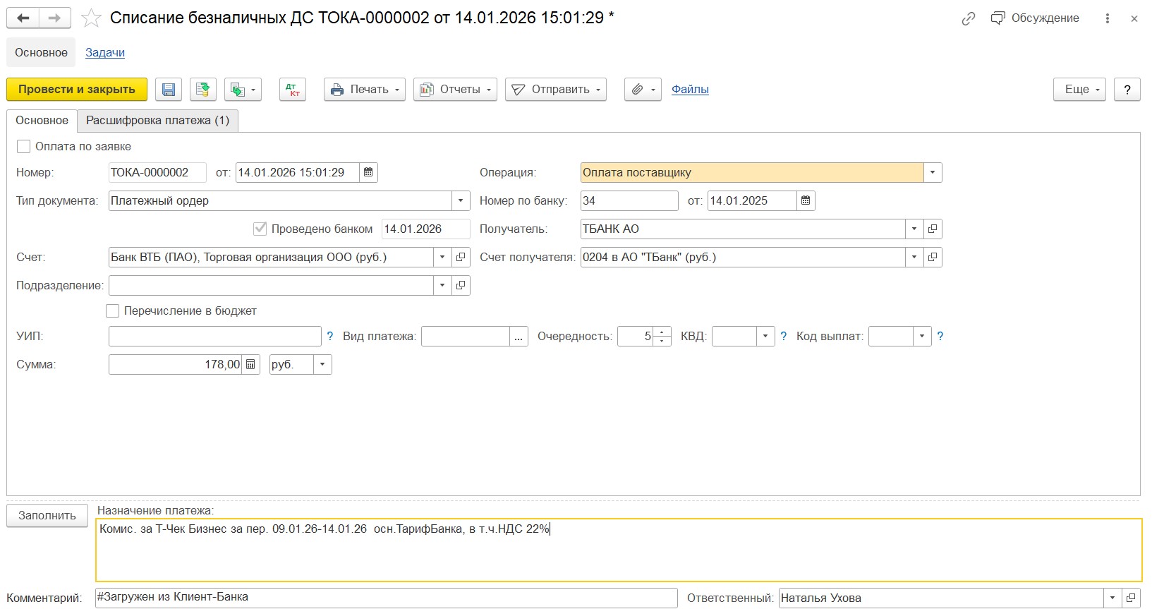Add document to favorites with star icon
The image size is (1152, 609).
coord(91,18)
